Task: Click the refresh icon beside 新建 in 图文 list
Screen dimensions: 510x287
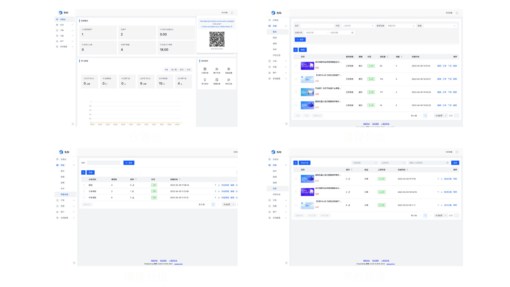Action: 296,50
